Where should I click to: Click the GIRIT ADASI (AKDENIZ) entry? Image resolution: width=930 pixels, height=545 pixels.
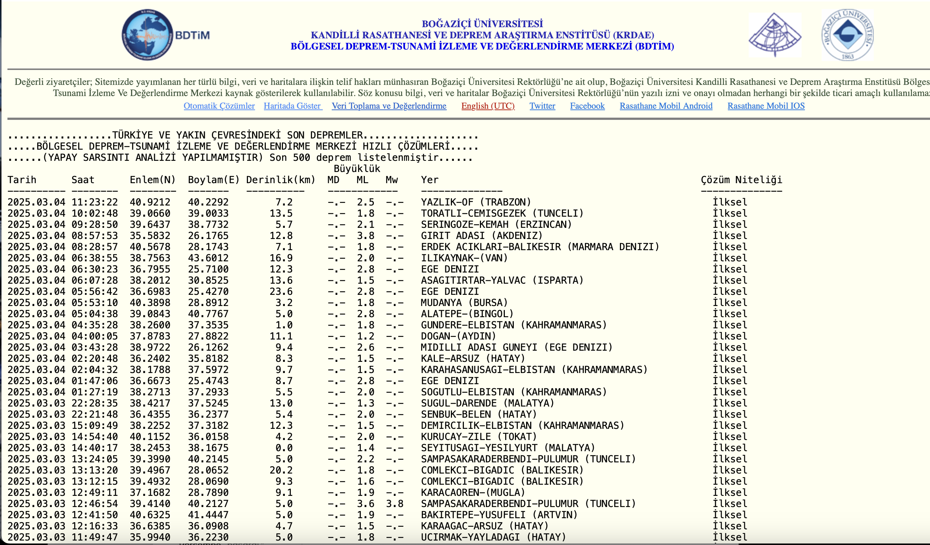[x=481, y=236]
